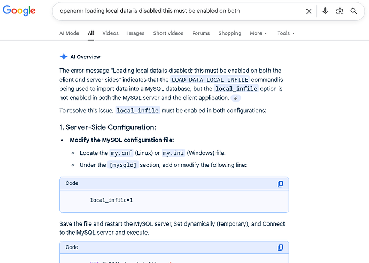The image size is (369, 263).
Task: Open Google Lens image search icon
Action: click(339, 11)
